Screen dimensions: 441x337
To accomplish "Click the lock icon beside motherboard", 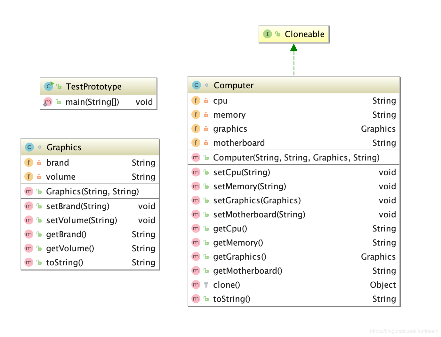I will tap(206, 143).
